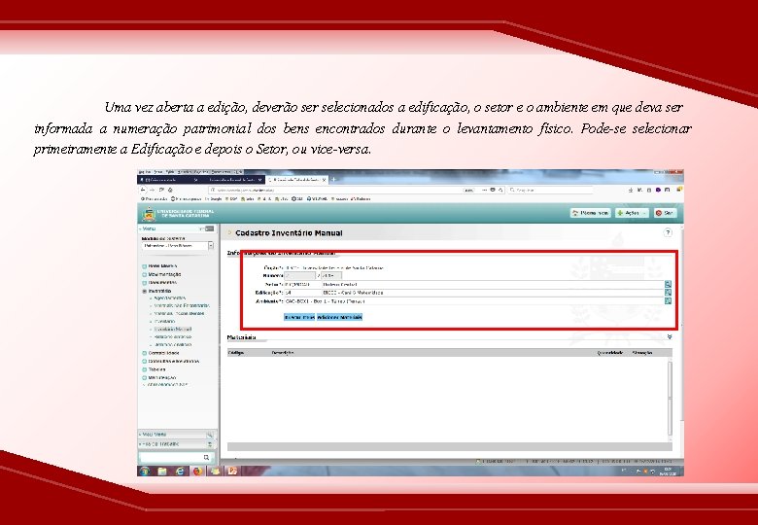Click the Materiais table vertical scrollbar
The image size is (758, 525).
click(x=670, y=399)
